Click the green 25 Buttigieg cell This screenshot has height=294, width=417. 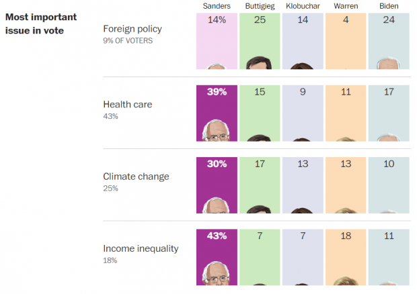click(x=260, y=41)
